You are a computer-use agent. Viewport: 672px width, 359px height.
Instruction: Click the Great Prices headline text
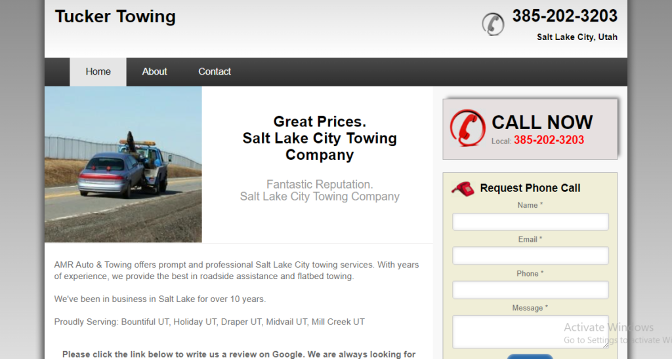[x=320, y=138]
